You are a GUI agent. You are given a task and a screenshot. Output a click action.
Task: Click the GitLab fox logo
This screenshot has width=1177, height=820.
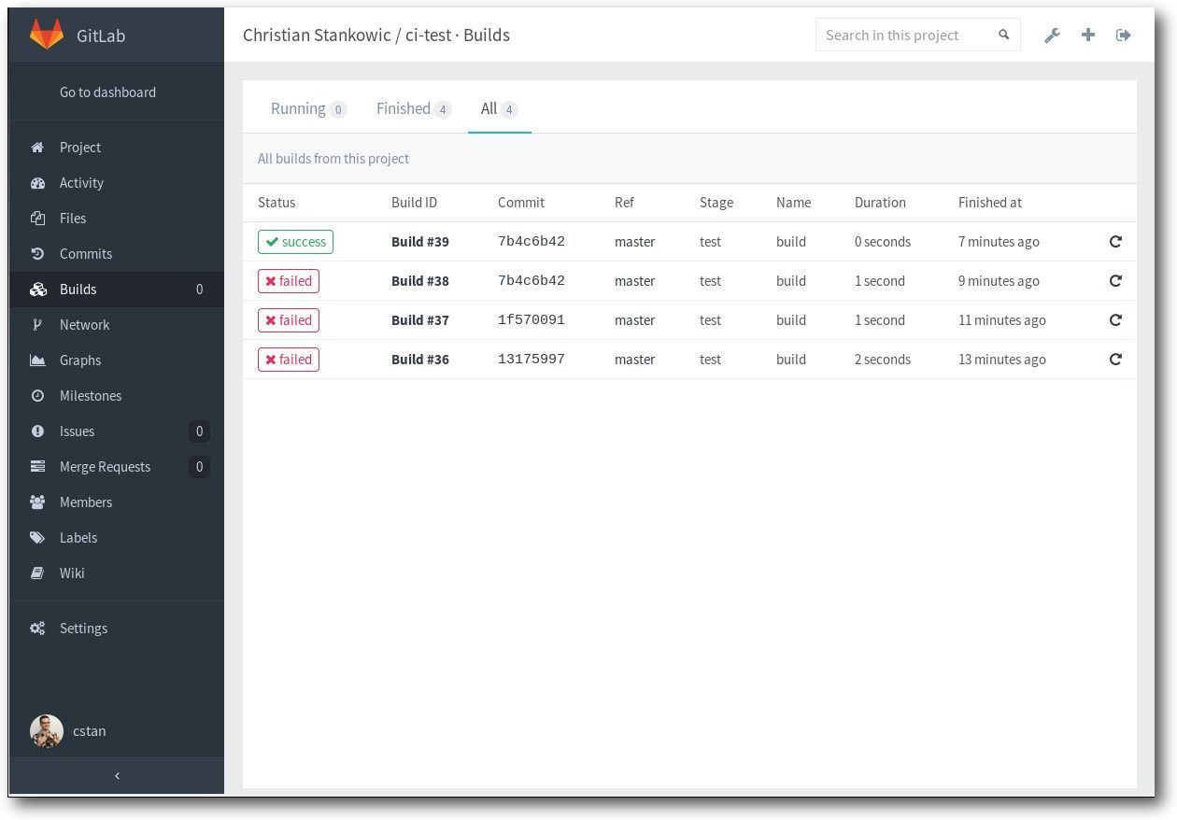(47, 35)
